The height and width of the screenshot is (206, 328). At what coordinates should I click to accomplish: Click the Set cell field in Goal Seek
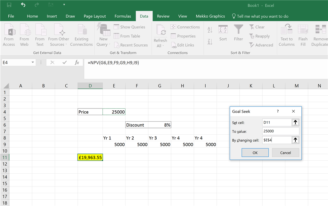click(x=277, y=123)
